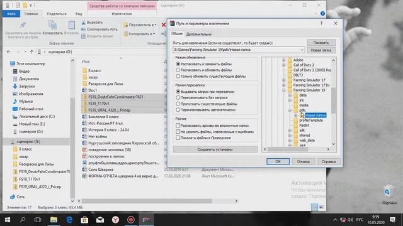Switch to large icons view button
Screen dimensions: 403x226
tap(321, 207)
